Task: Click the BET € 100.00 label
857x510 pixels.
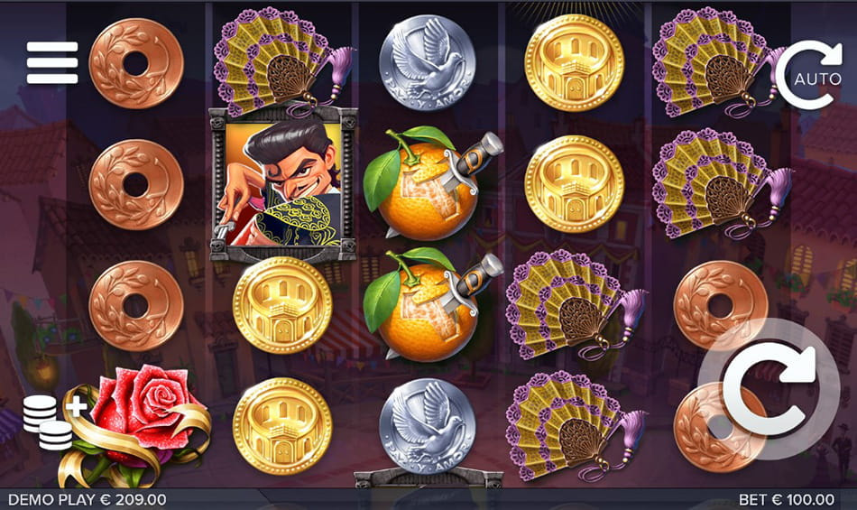Action: pos(787,499)
